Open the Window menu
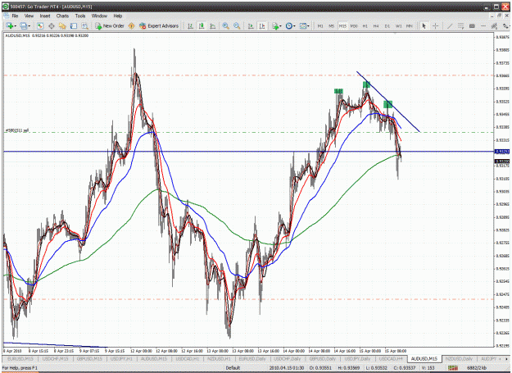 [x=99, y=16]
